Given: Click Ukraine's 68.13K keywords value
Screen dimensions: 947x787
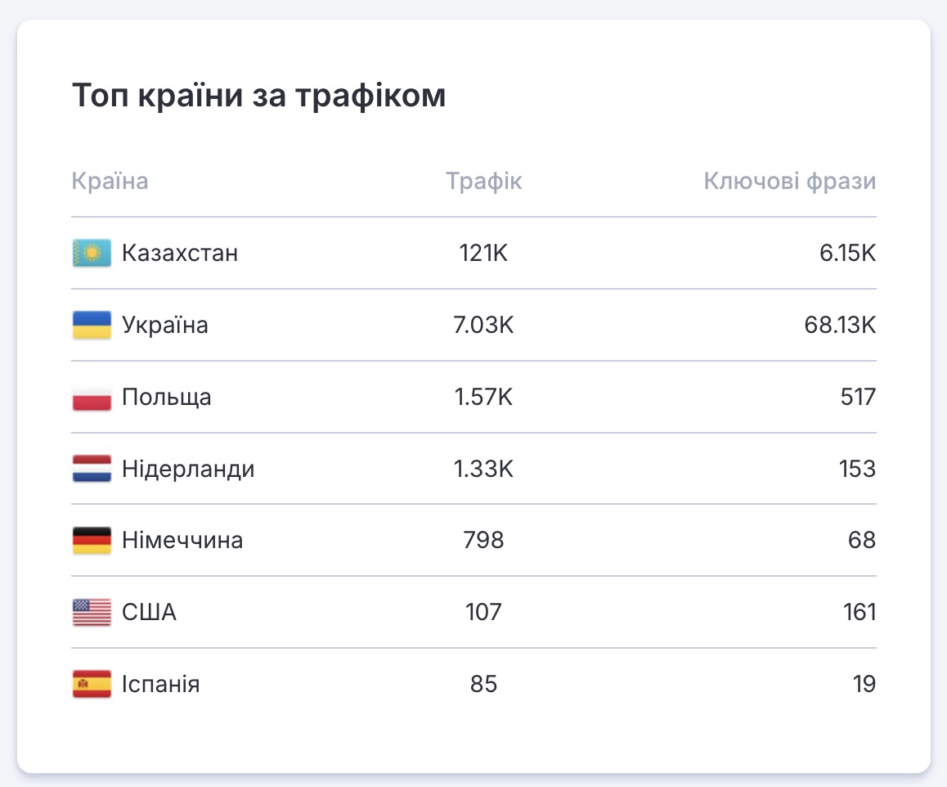Looking at the screenshot, I should pyautogui.click(x=840, y=326).
